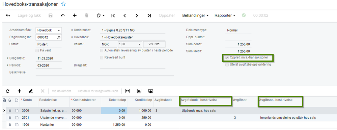Click Historikk for bilagskorreksjon button
337x130 pixels.
click(98, 91)
